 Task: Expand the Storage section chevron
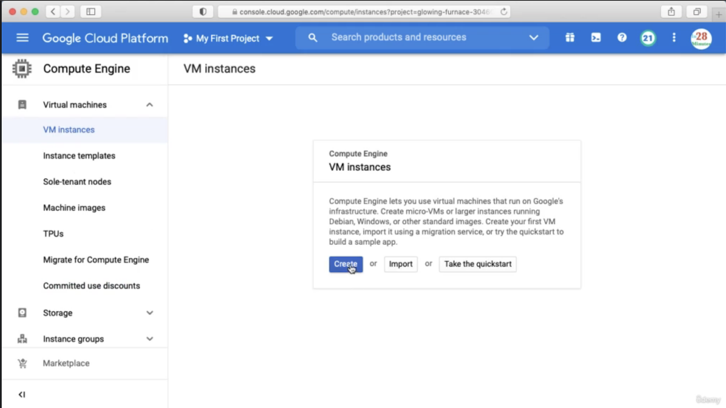[150, 313]
